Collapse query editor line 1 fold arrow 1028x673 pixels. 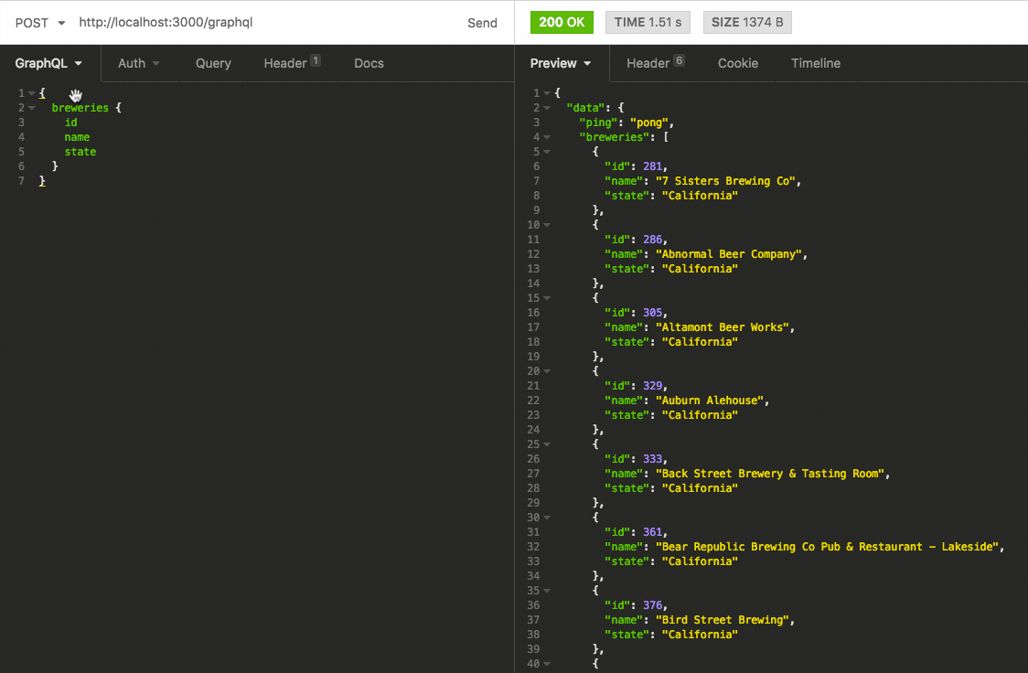pyautogui.click(x=31, y=93)
